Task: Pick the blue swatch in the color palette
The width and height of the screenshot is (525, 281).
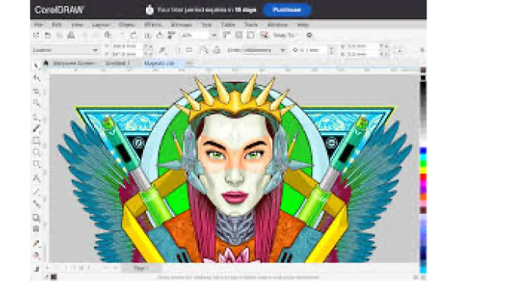Action: [423, 151]
